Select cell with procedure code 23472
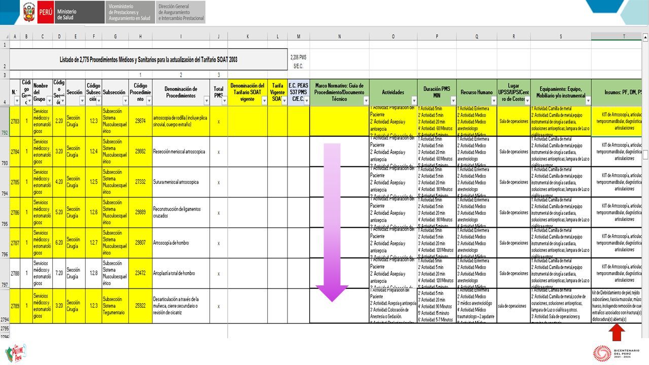 pos(140,273)
